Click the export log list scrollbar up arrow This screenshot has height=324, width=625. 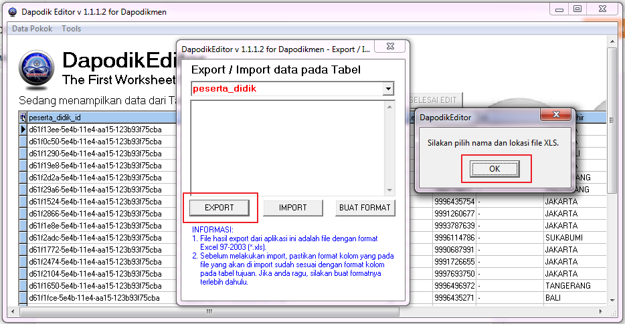pyautogui.click(x=389, y=106)
